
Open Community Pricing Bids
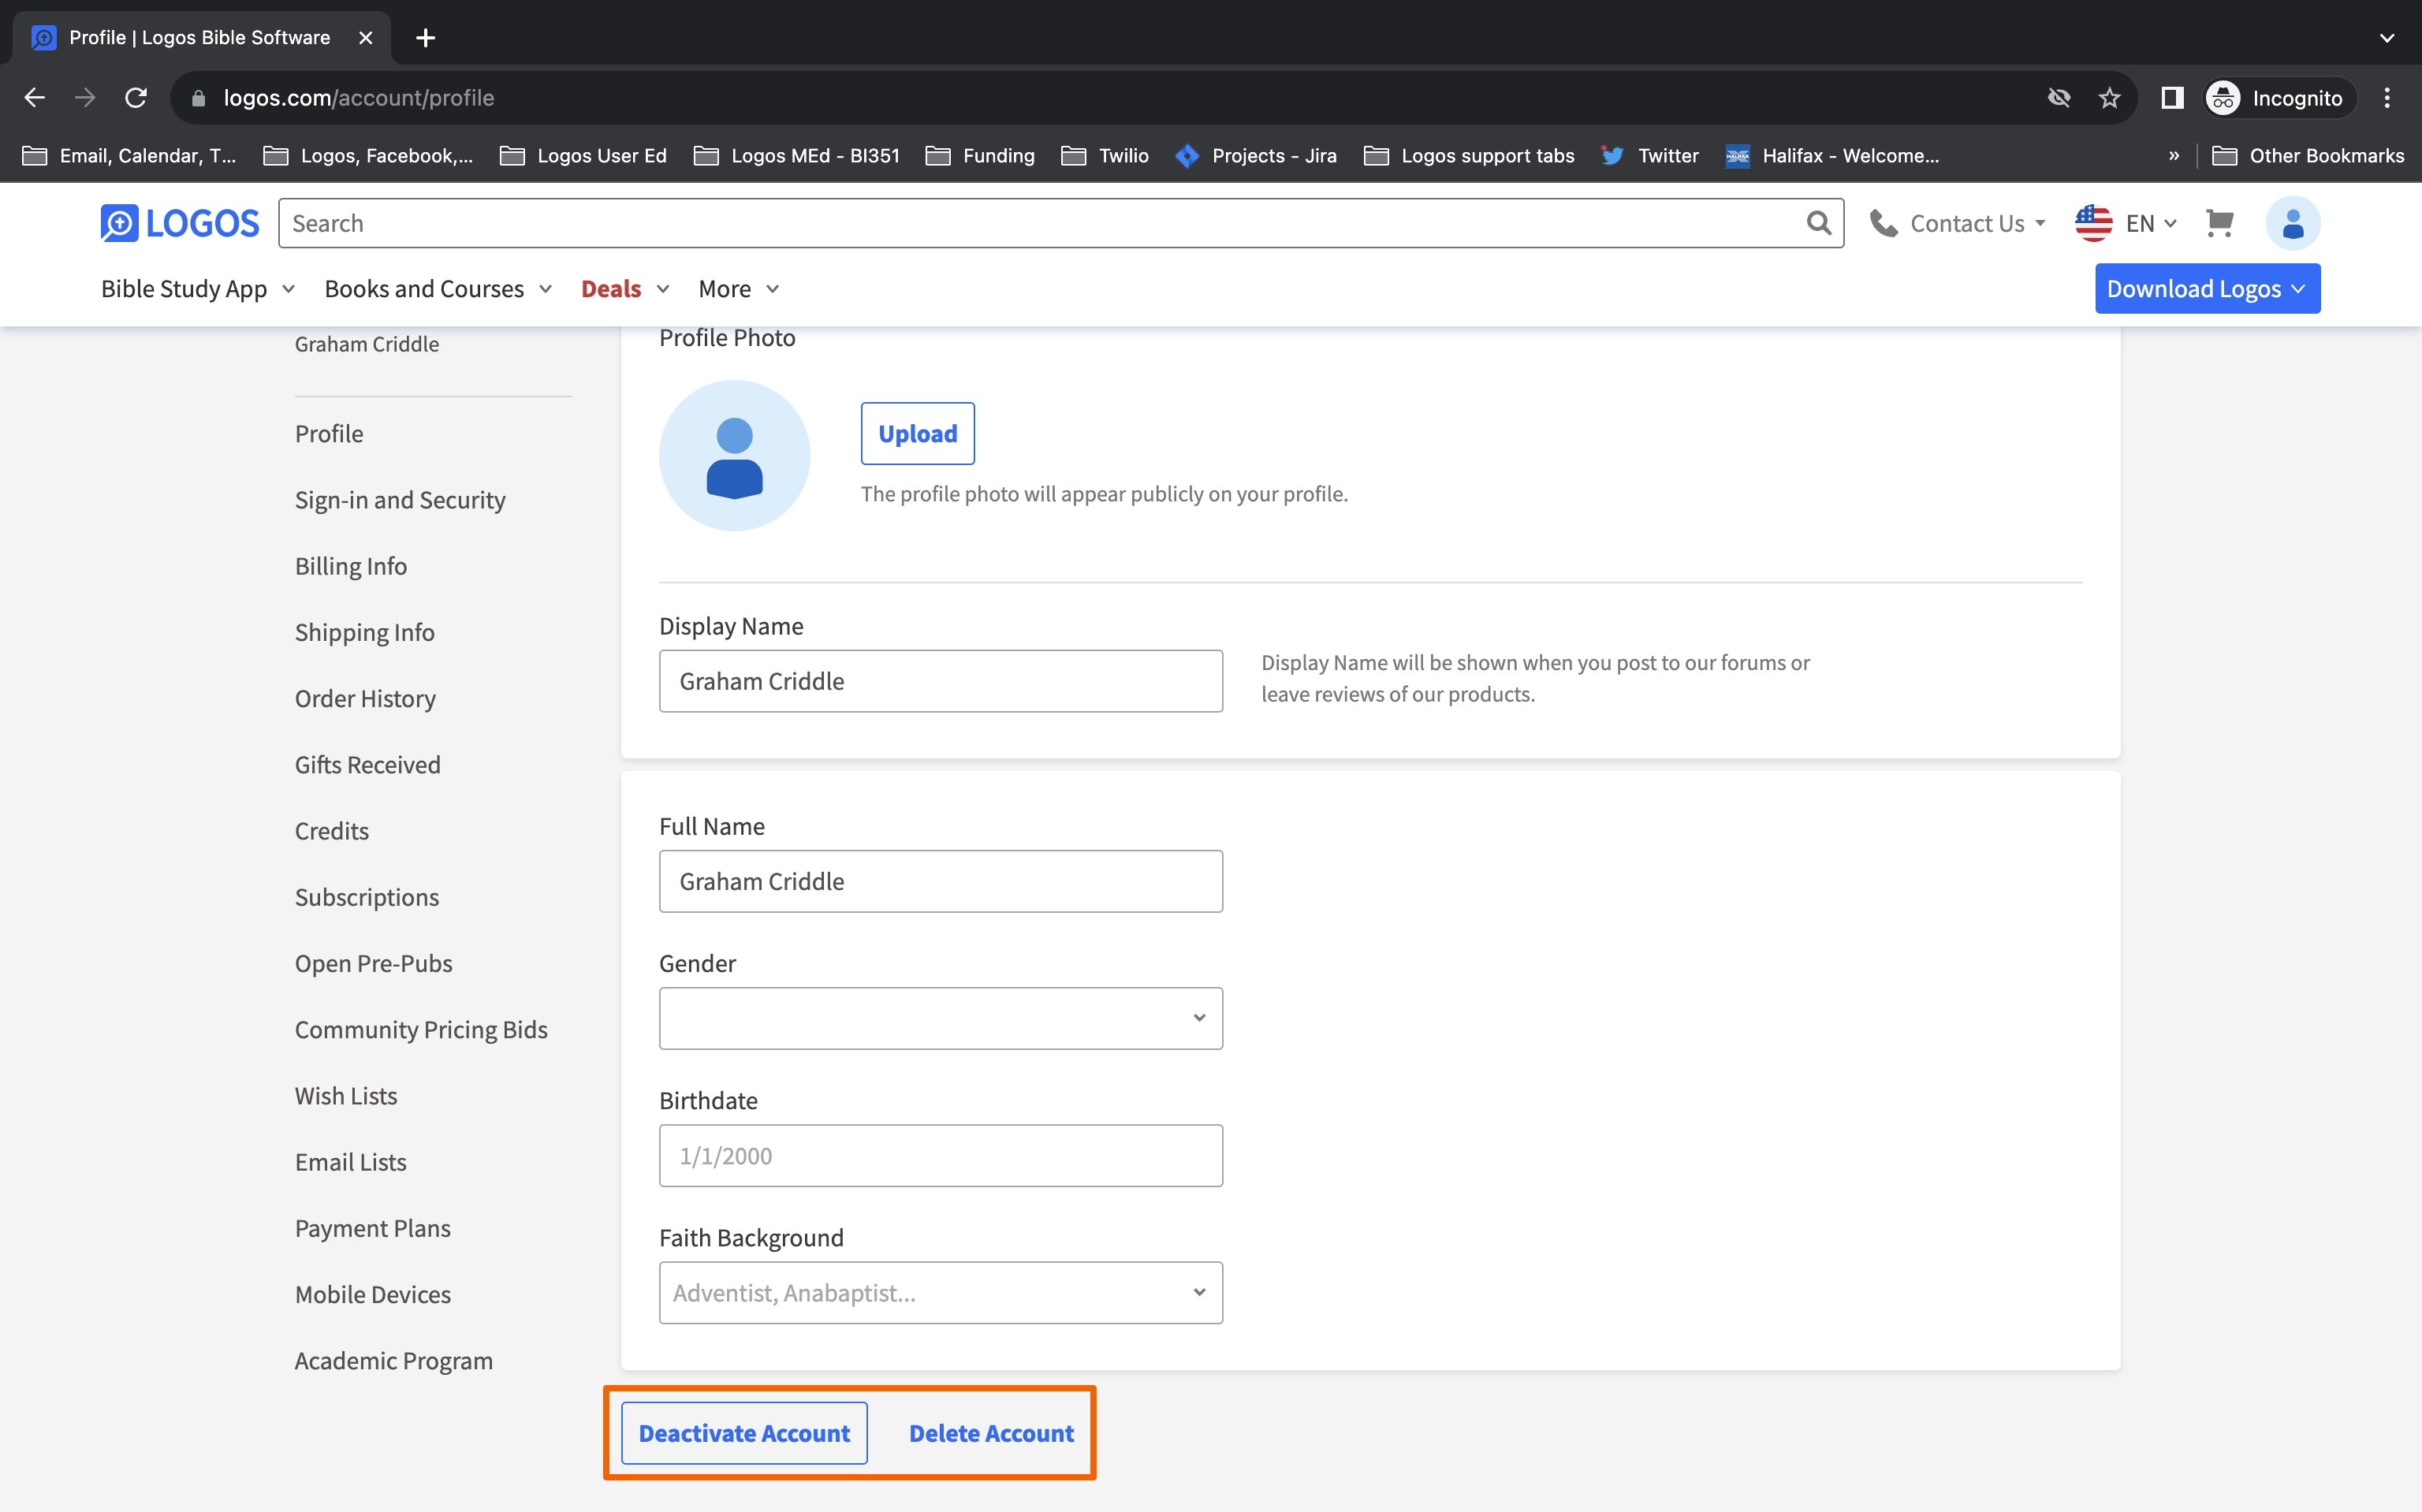(421, 1029)
